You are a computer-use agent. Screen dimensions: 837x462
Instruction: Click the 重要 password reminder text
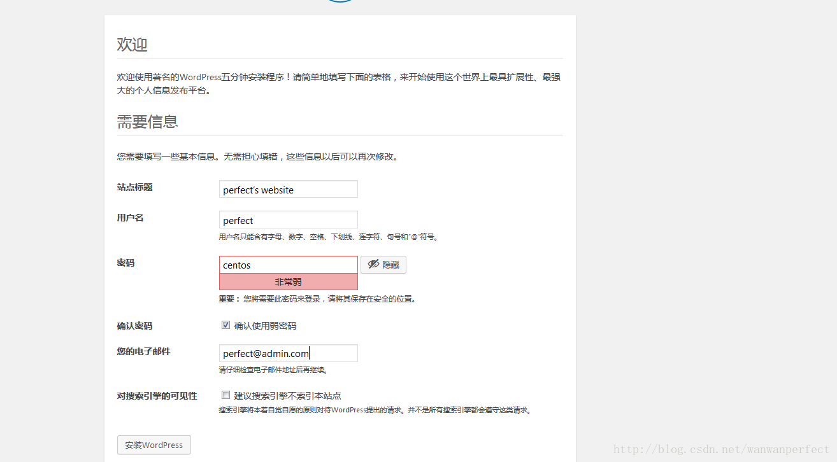(x=317, y=298)
